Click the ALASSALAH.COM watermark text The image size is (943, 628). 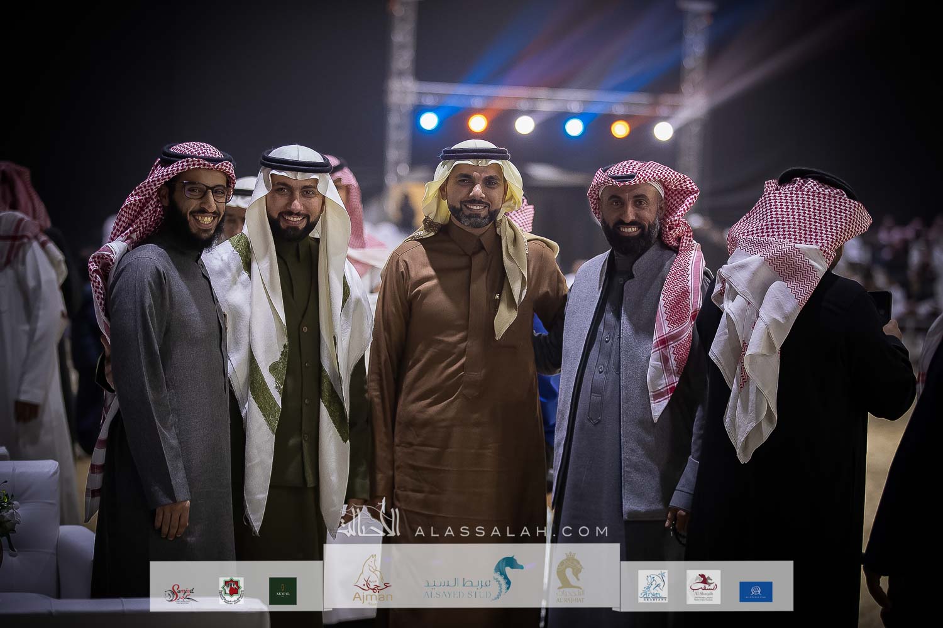510,531
